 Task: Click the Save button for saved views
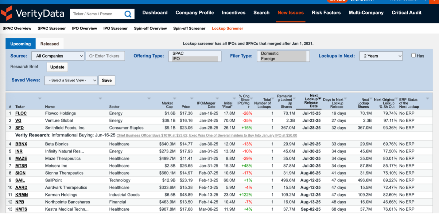tap(107, 80)
